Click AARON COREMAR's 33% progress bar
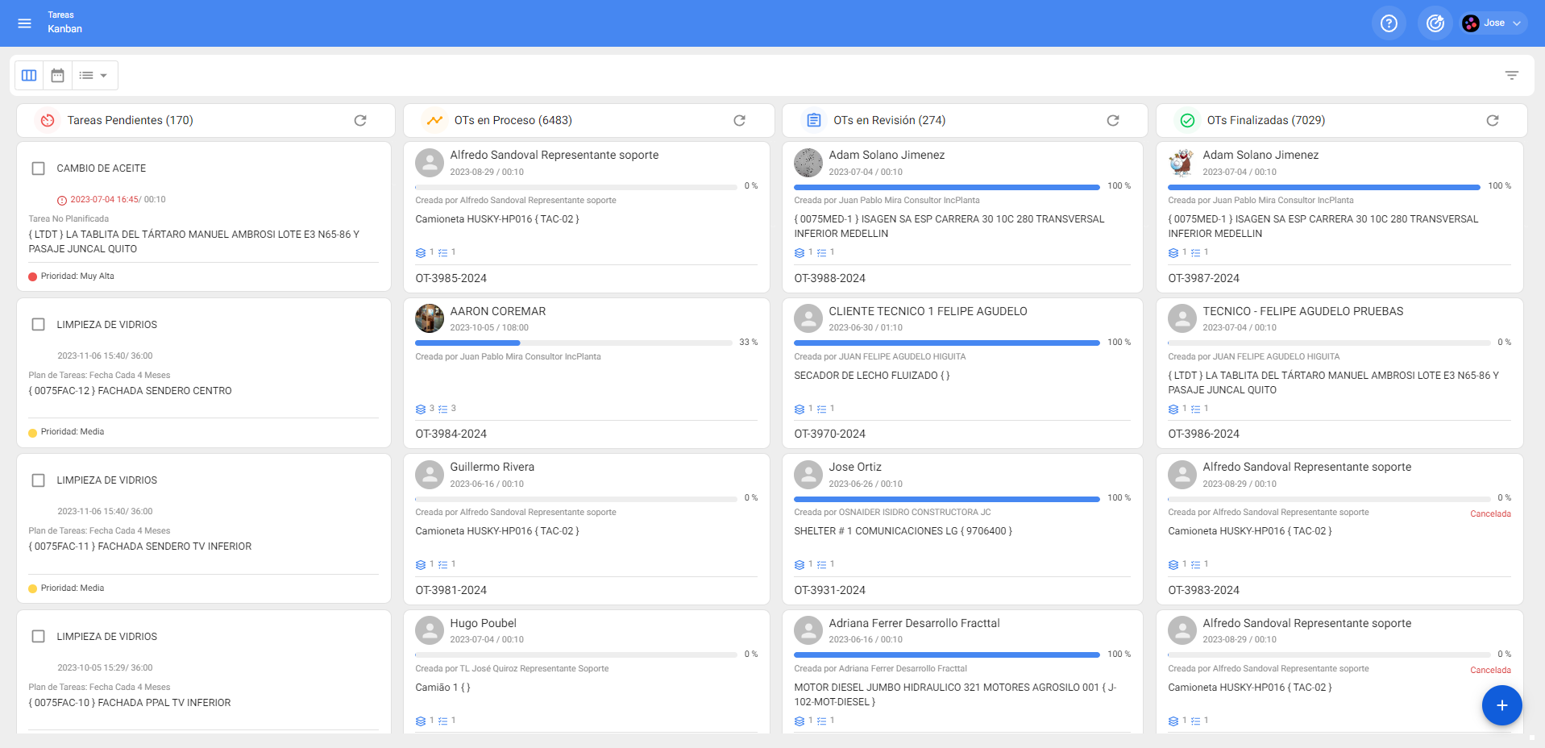This screenshot has height=748, width=1545. 575,343
